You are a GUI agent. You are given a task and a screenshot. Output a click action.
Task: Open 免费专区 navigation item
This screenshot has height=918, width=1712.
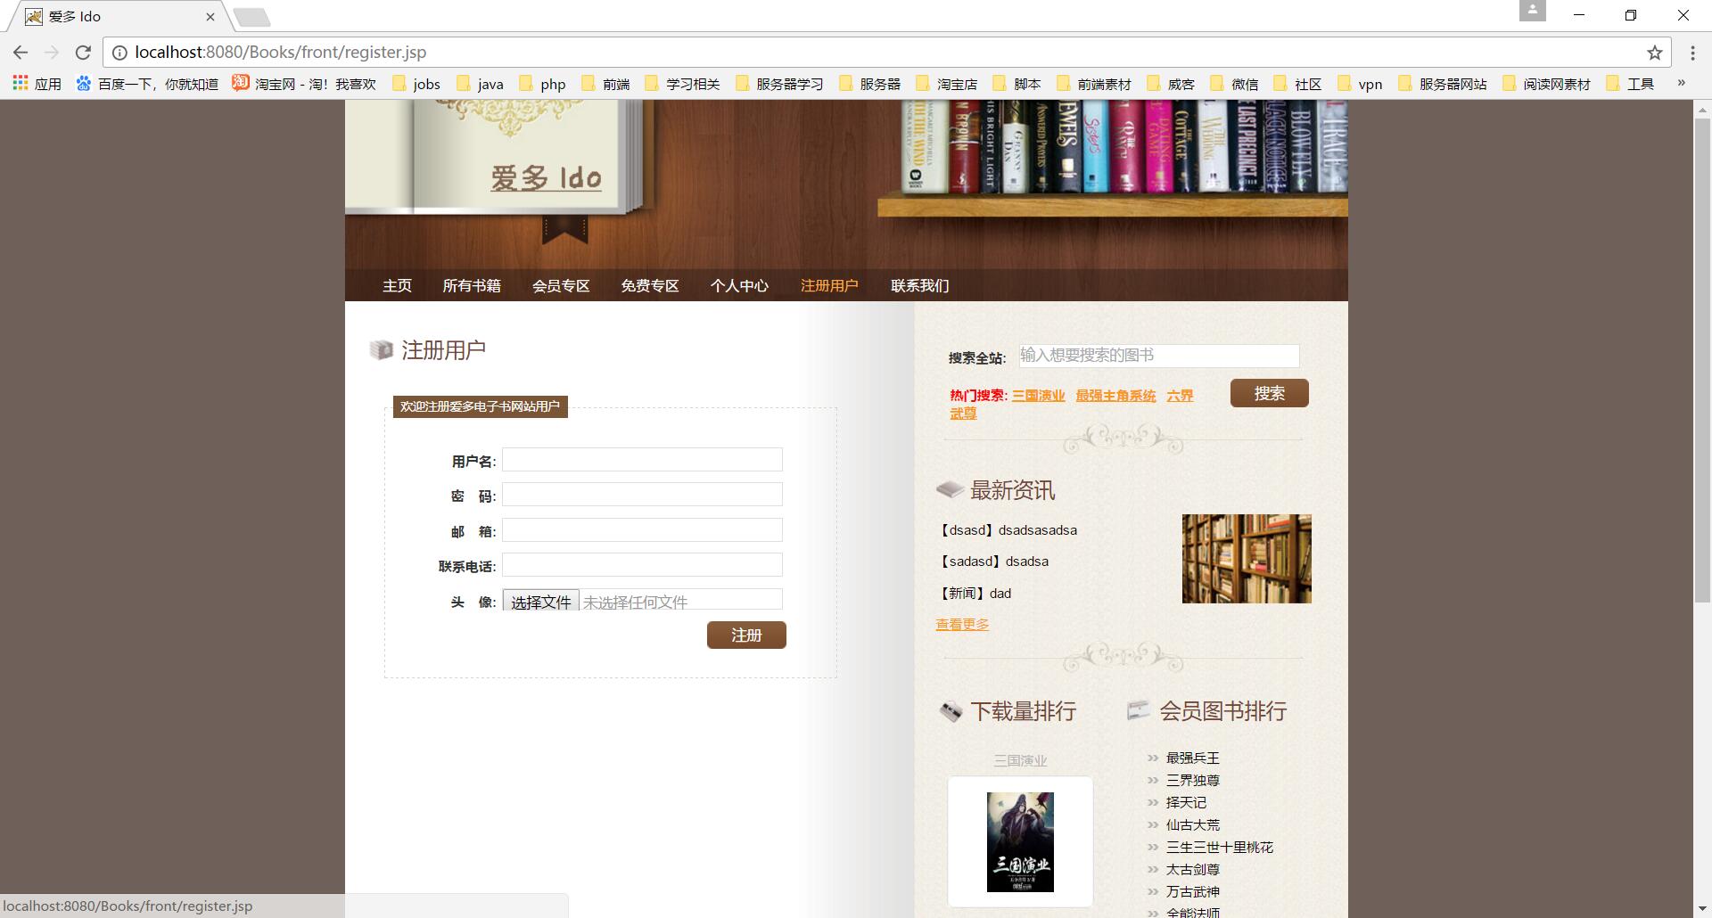(650, 286)
